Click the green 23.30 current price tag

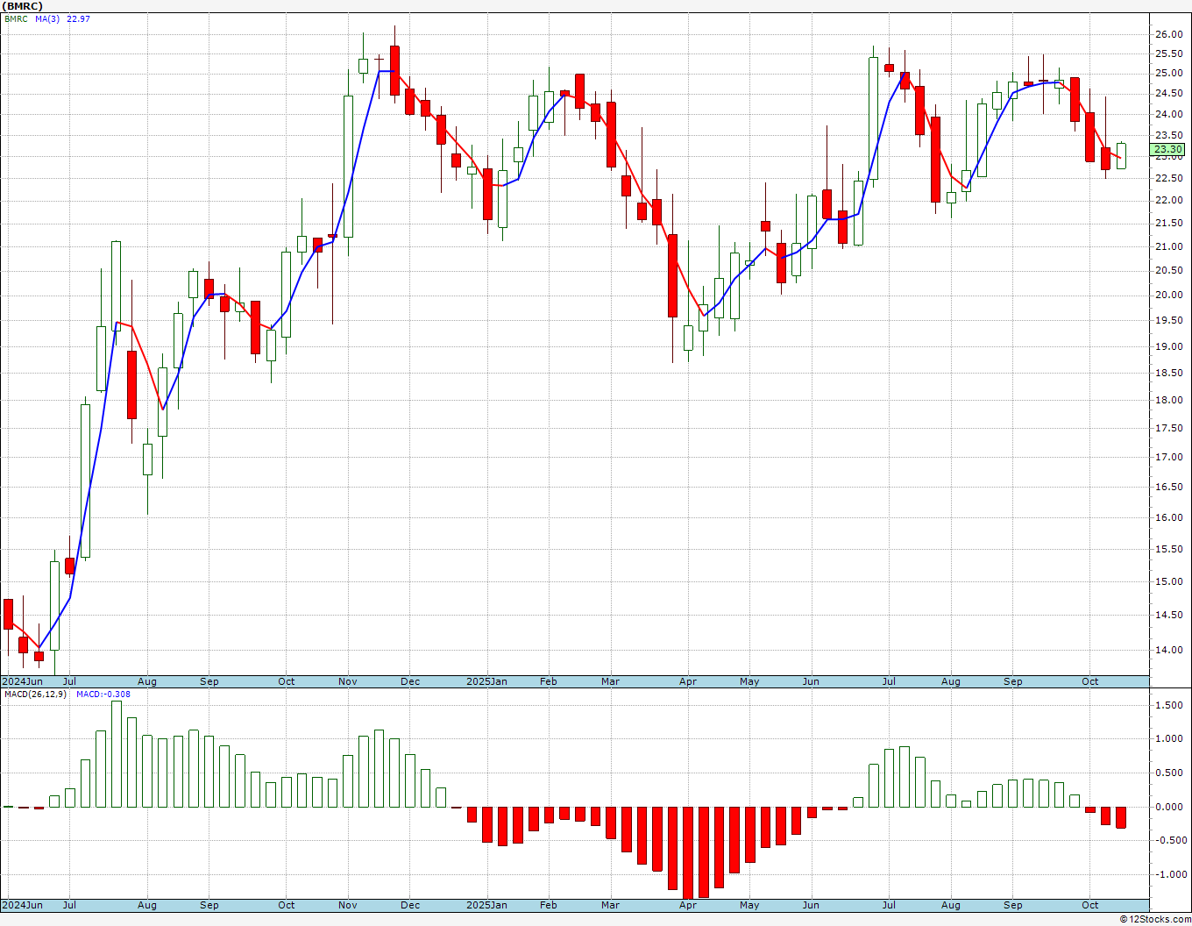click(x=1169, y=149)
